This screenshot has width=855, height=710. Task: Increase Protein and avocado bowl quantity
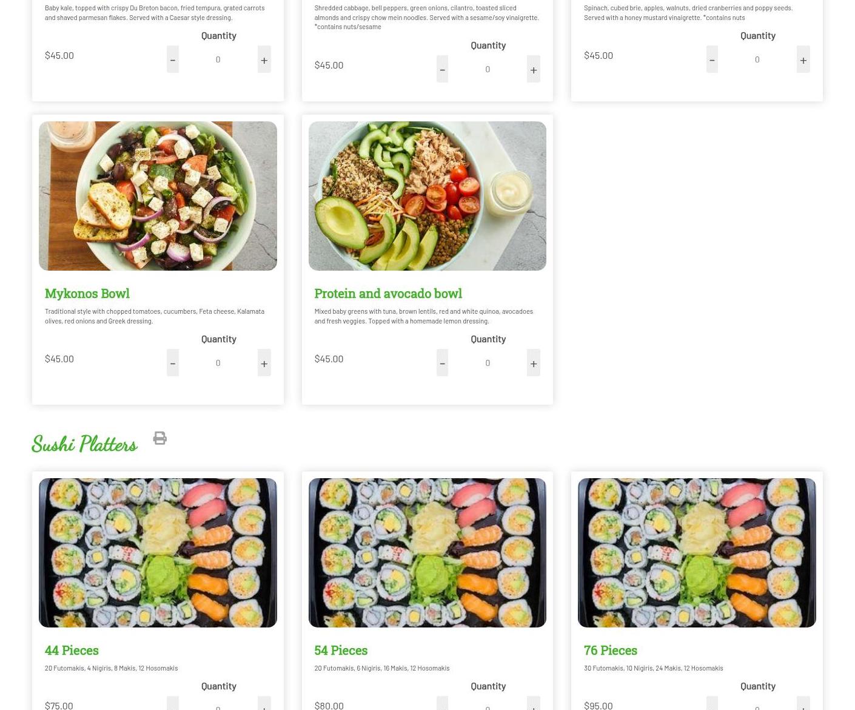click(x=534, y=363)
